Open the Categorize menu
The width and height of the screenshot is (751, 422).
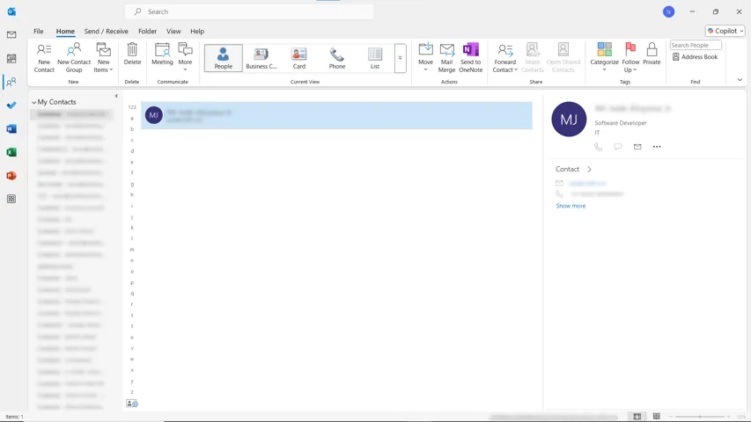coord(605,57)
